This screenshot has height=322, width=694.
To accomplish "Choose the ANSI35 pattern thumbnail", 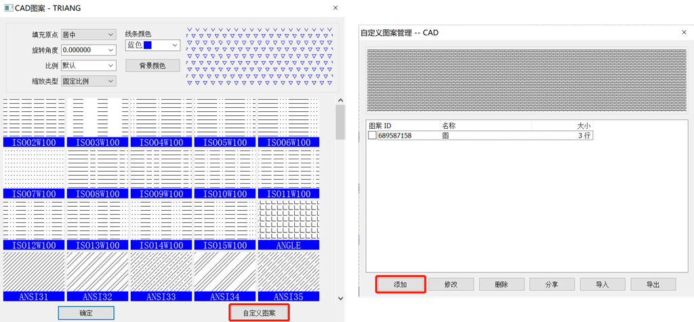I will tap(288, 275).
